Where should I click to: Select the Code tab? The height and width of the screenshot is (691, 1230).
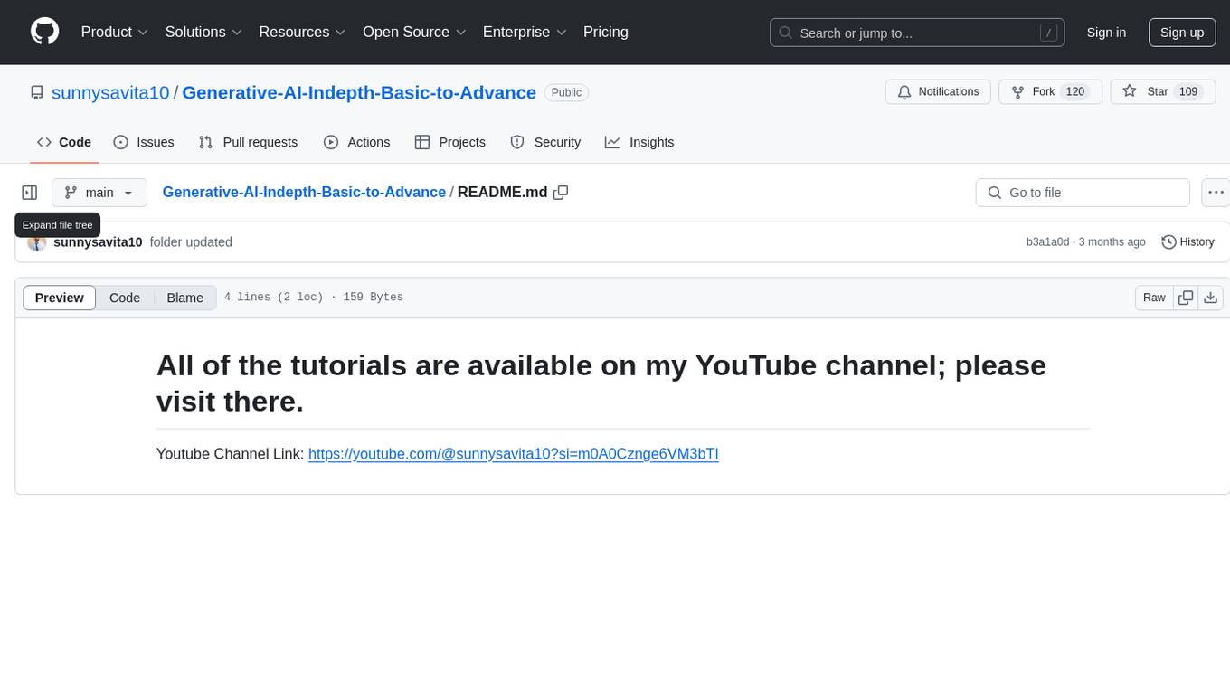click(64, 142)
